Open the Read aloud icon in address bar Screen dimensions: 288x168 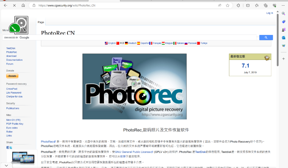point(220,5)
